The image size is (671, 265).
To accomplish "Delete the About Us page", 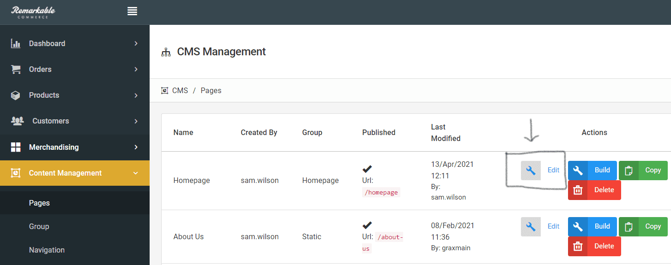I will coord(594,247).
